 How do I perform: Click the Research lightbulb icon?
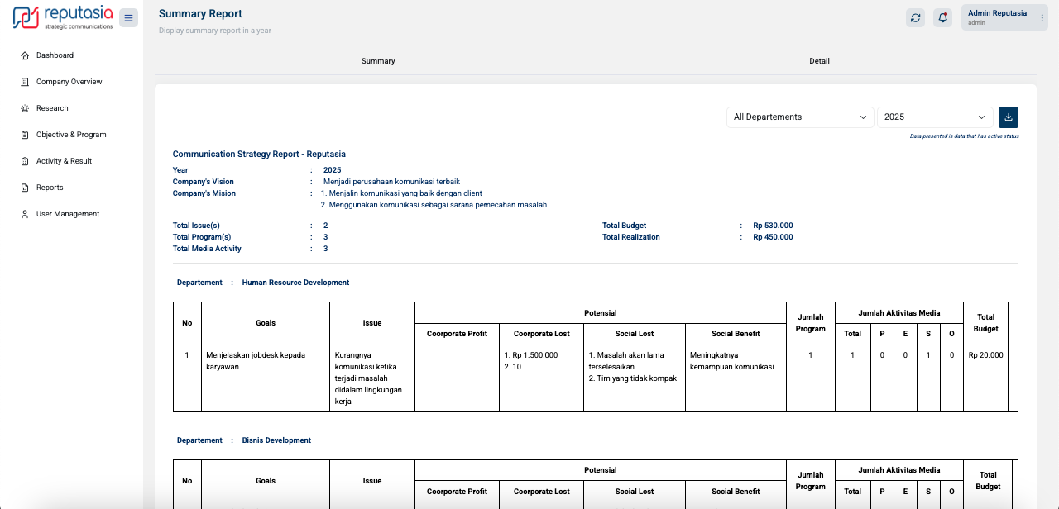coord(25,108)
